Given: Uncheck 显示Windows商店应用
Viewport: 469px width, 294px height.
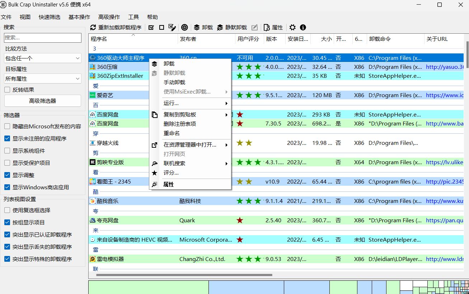Looking at the screenshot, I should [7, 187].
